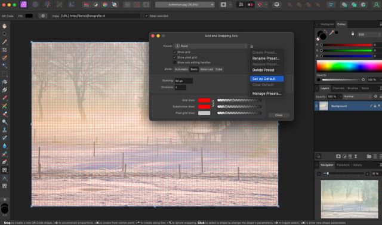Screen dimensions: 382x225
Task: Click the Colour panel eyedropper picker
Action: tap(331, 33)
